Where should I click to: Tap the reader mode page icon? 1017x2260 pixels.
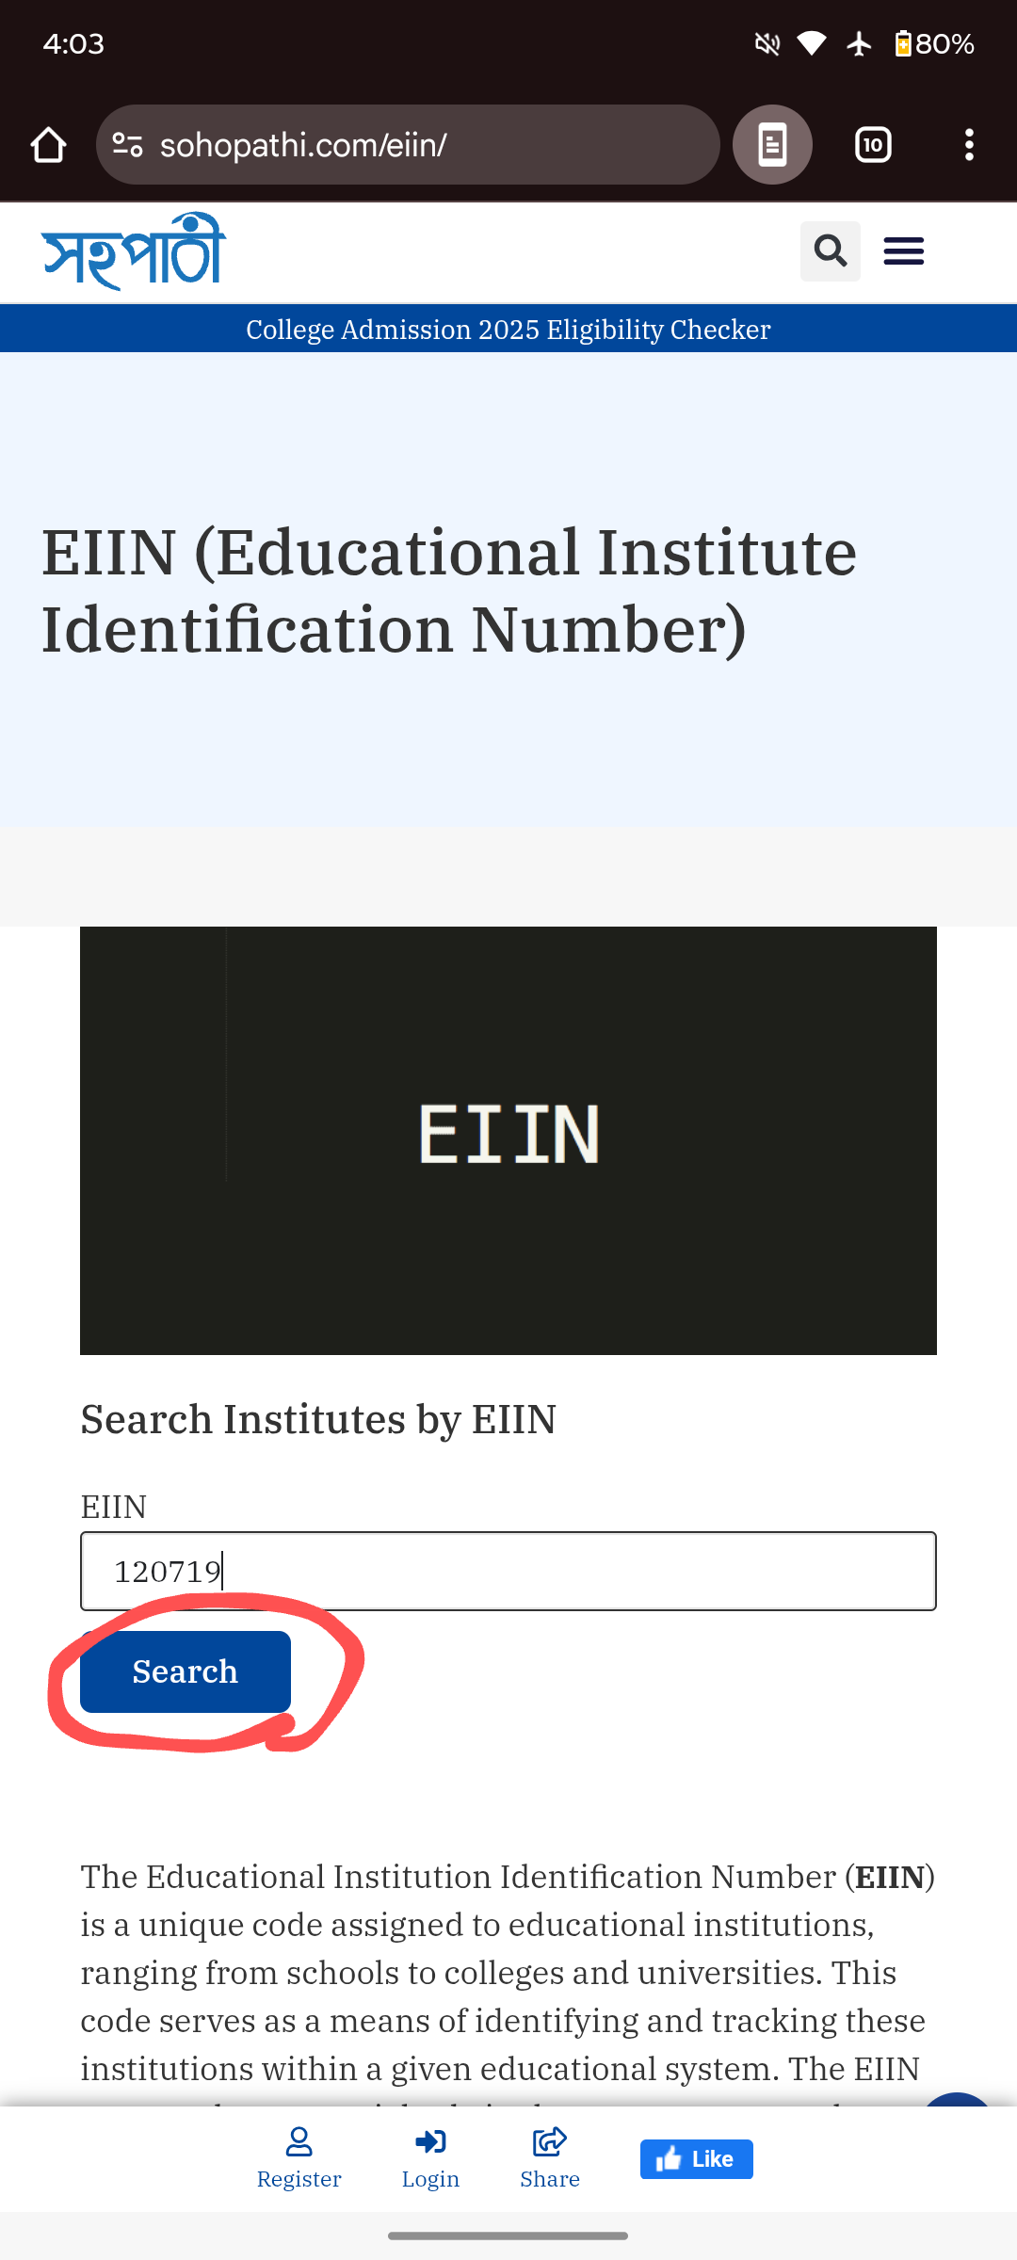772,145
